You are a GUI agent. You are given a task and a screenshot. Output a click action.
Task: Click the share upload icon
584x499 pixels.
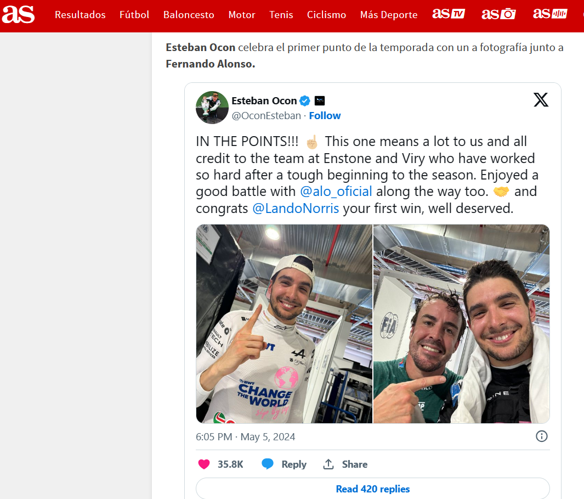[x=328, y=464]
